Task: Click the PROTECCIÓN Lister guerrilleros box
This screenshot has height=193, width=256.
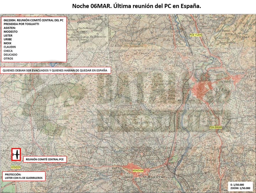Action: point(24,176)
